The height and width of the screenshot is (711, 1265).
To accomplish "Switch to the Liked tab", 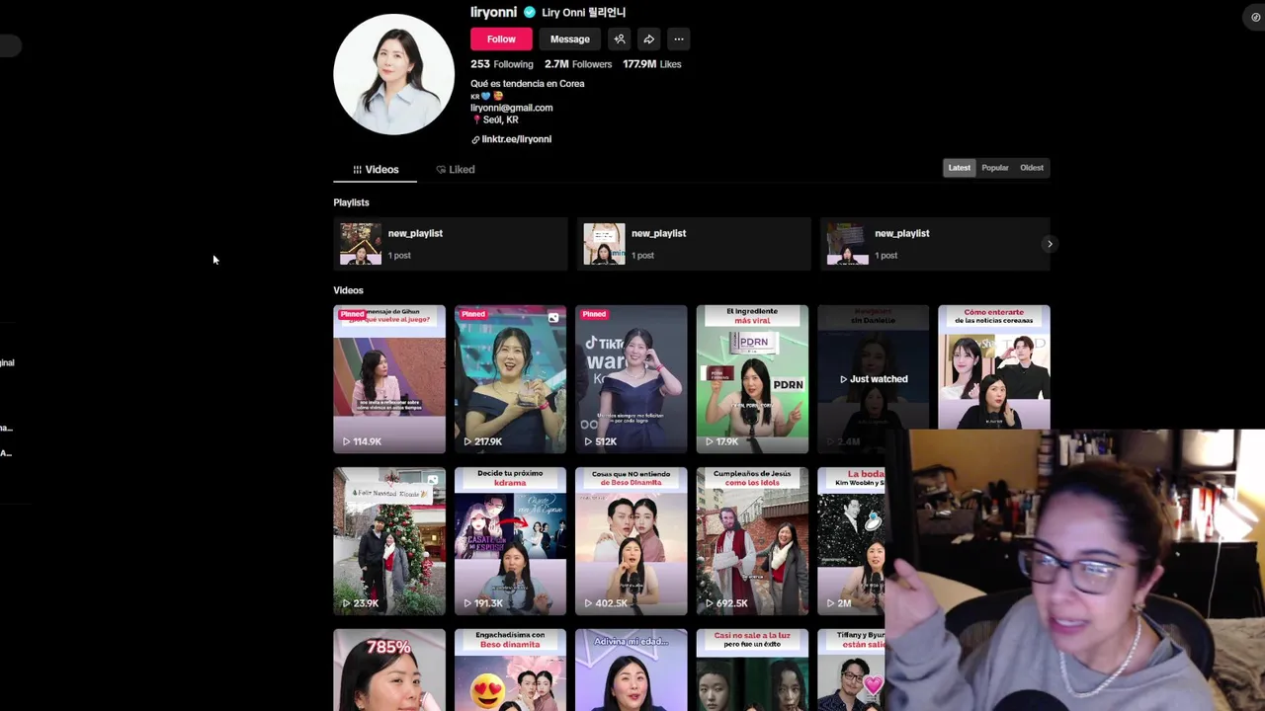I will pyautogui.click(x=456, y=170).
